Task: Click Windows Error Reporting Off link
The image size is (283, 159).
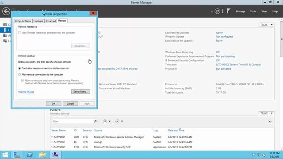Action: point(218,52)
